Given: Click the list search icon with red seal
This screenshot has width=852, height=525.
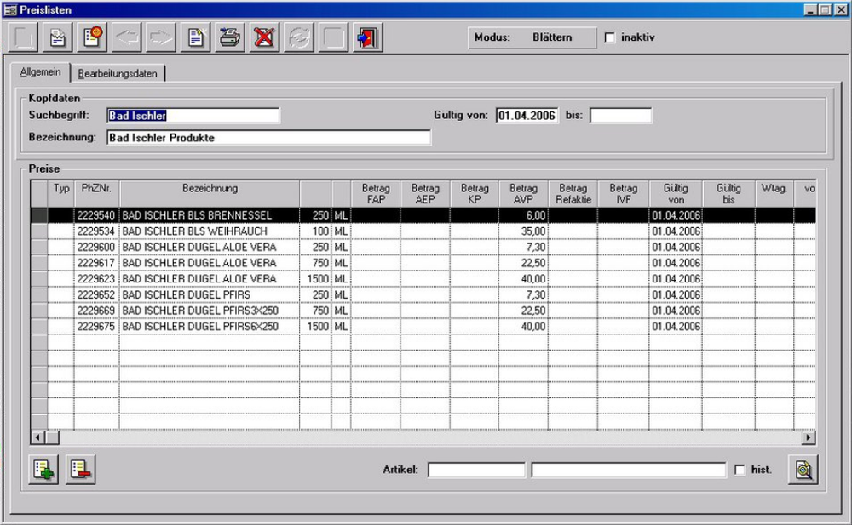Looking at the screenshot, I should (93, 38).
